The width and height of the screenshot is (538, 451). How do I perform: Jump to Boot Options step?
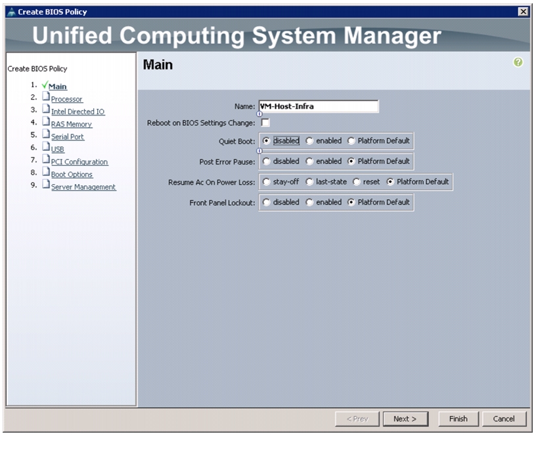point(72,174)
